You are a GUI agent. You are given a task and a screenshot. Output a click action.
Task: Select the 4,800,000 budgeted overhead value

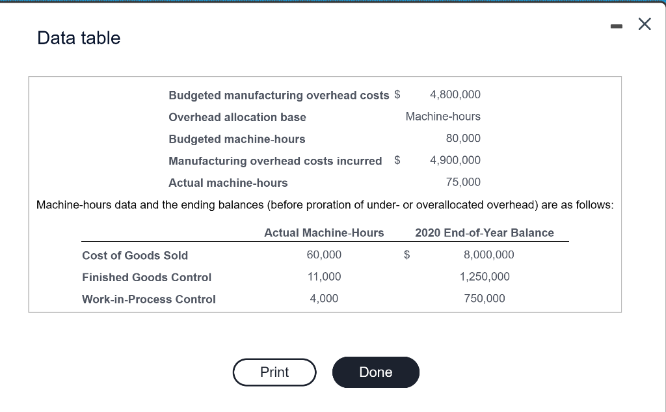455,94
